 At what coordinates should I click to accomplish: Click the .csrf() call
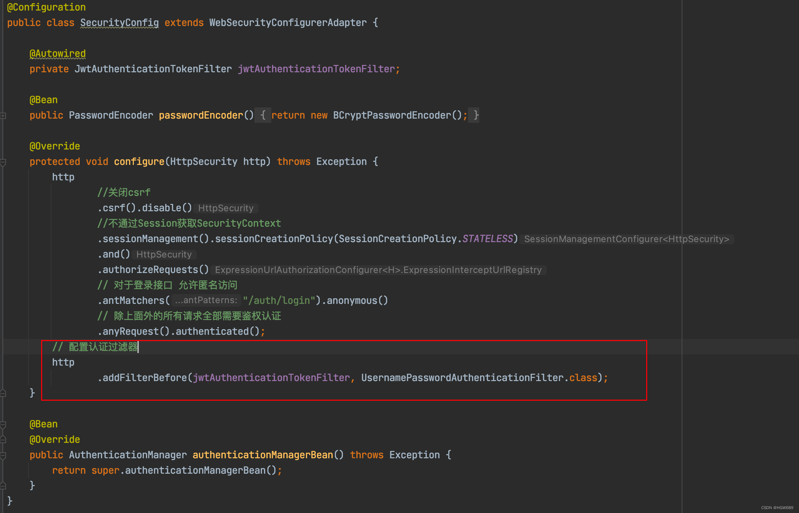(x=117, y=208)
